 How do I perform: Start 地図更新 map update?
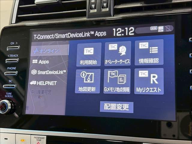(87, 81)
